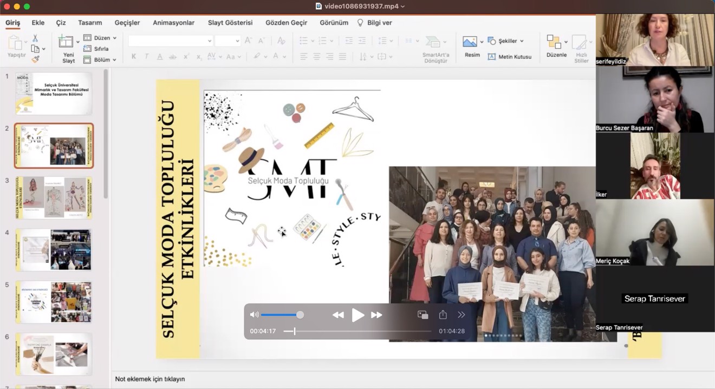
Task: Switch to the Tasarım tab
Action: point(90,23)
